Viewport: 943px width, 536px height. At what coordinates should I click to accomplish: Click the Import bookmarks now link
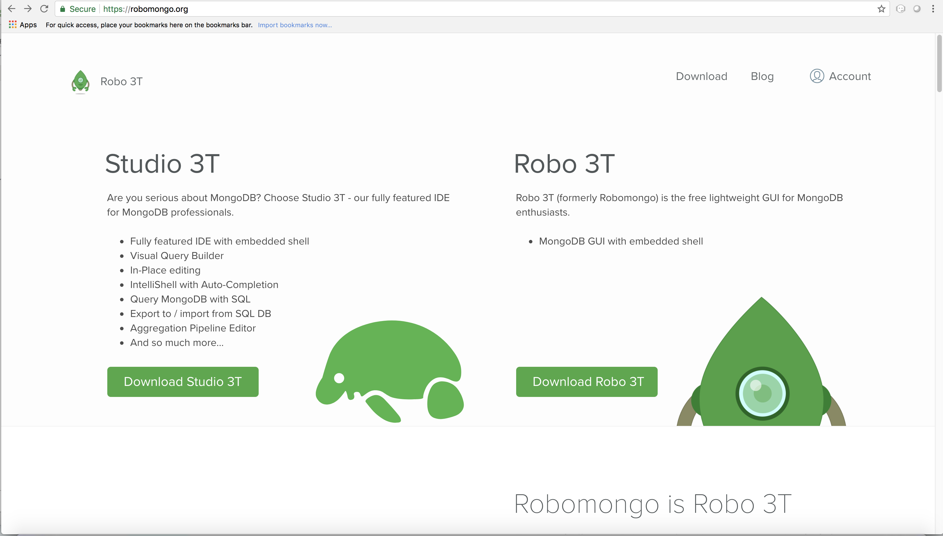coord(295,25)
